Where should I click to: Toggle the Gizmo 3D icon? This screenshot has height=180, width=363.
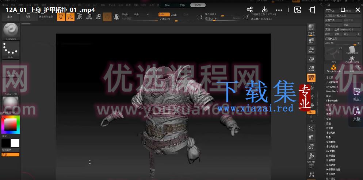coord(107,17)
